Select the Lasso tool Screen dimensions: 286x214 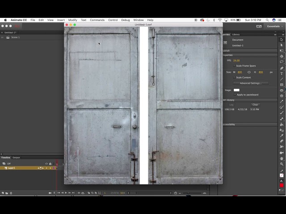click(282, 62)
